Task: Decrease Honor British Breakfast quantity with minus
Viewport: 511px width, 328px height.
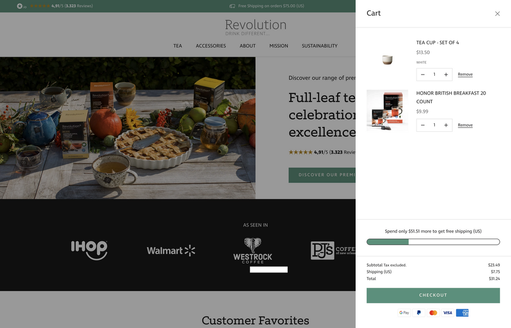Action: click(423, 125)
